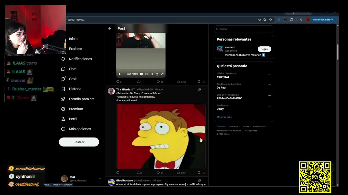Open options for #FiebreDeBaileCHV trend

click(x=269, y=95)
